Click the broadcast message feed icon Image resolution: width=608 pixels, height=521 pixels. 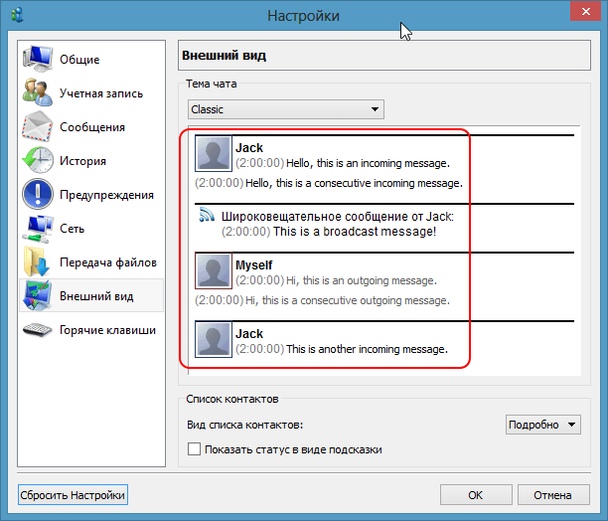(x=207, y=216)
